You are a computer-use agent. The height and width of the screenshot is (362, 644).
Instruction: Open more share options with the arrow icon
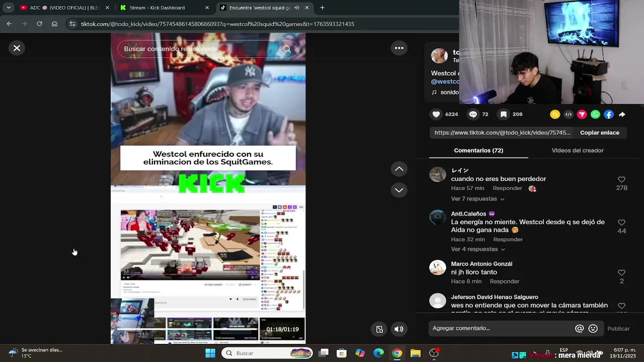622,115
